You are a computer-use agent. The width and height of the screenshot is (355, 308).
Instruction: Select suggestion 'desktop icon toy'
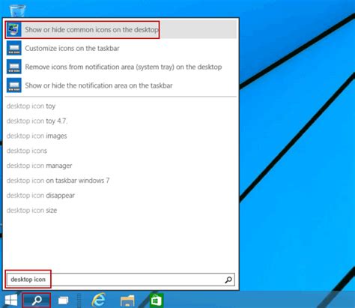tap(31, 106)
